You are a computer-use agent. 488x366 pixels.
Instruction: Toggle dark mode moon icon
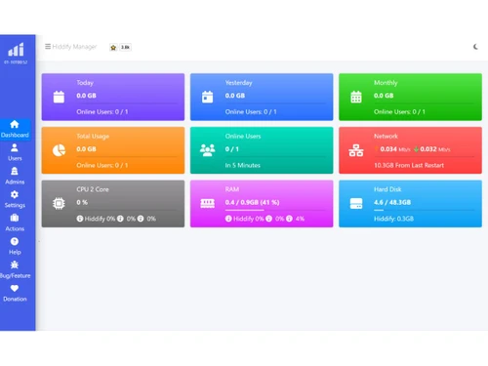click(x=475, y=47)
